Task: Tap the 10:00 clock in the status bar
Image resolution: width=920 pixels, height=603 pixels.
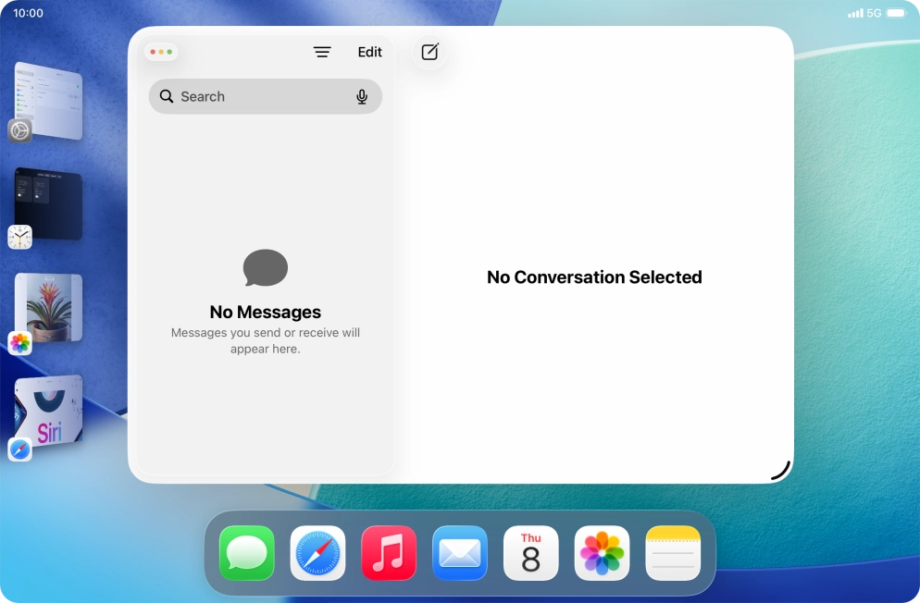Action: pos(28,13)
